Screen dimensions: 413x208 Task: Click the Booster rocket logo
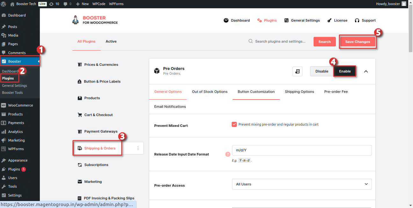(76, 20)
